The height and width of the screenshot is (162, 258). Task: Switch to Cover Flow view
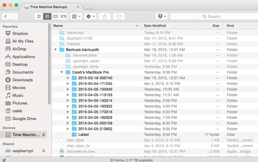[64, 16]
